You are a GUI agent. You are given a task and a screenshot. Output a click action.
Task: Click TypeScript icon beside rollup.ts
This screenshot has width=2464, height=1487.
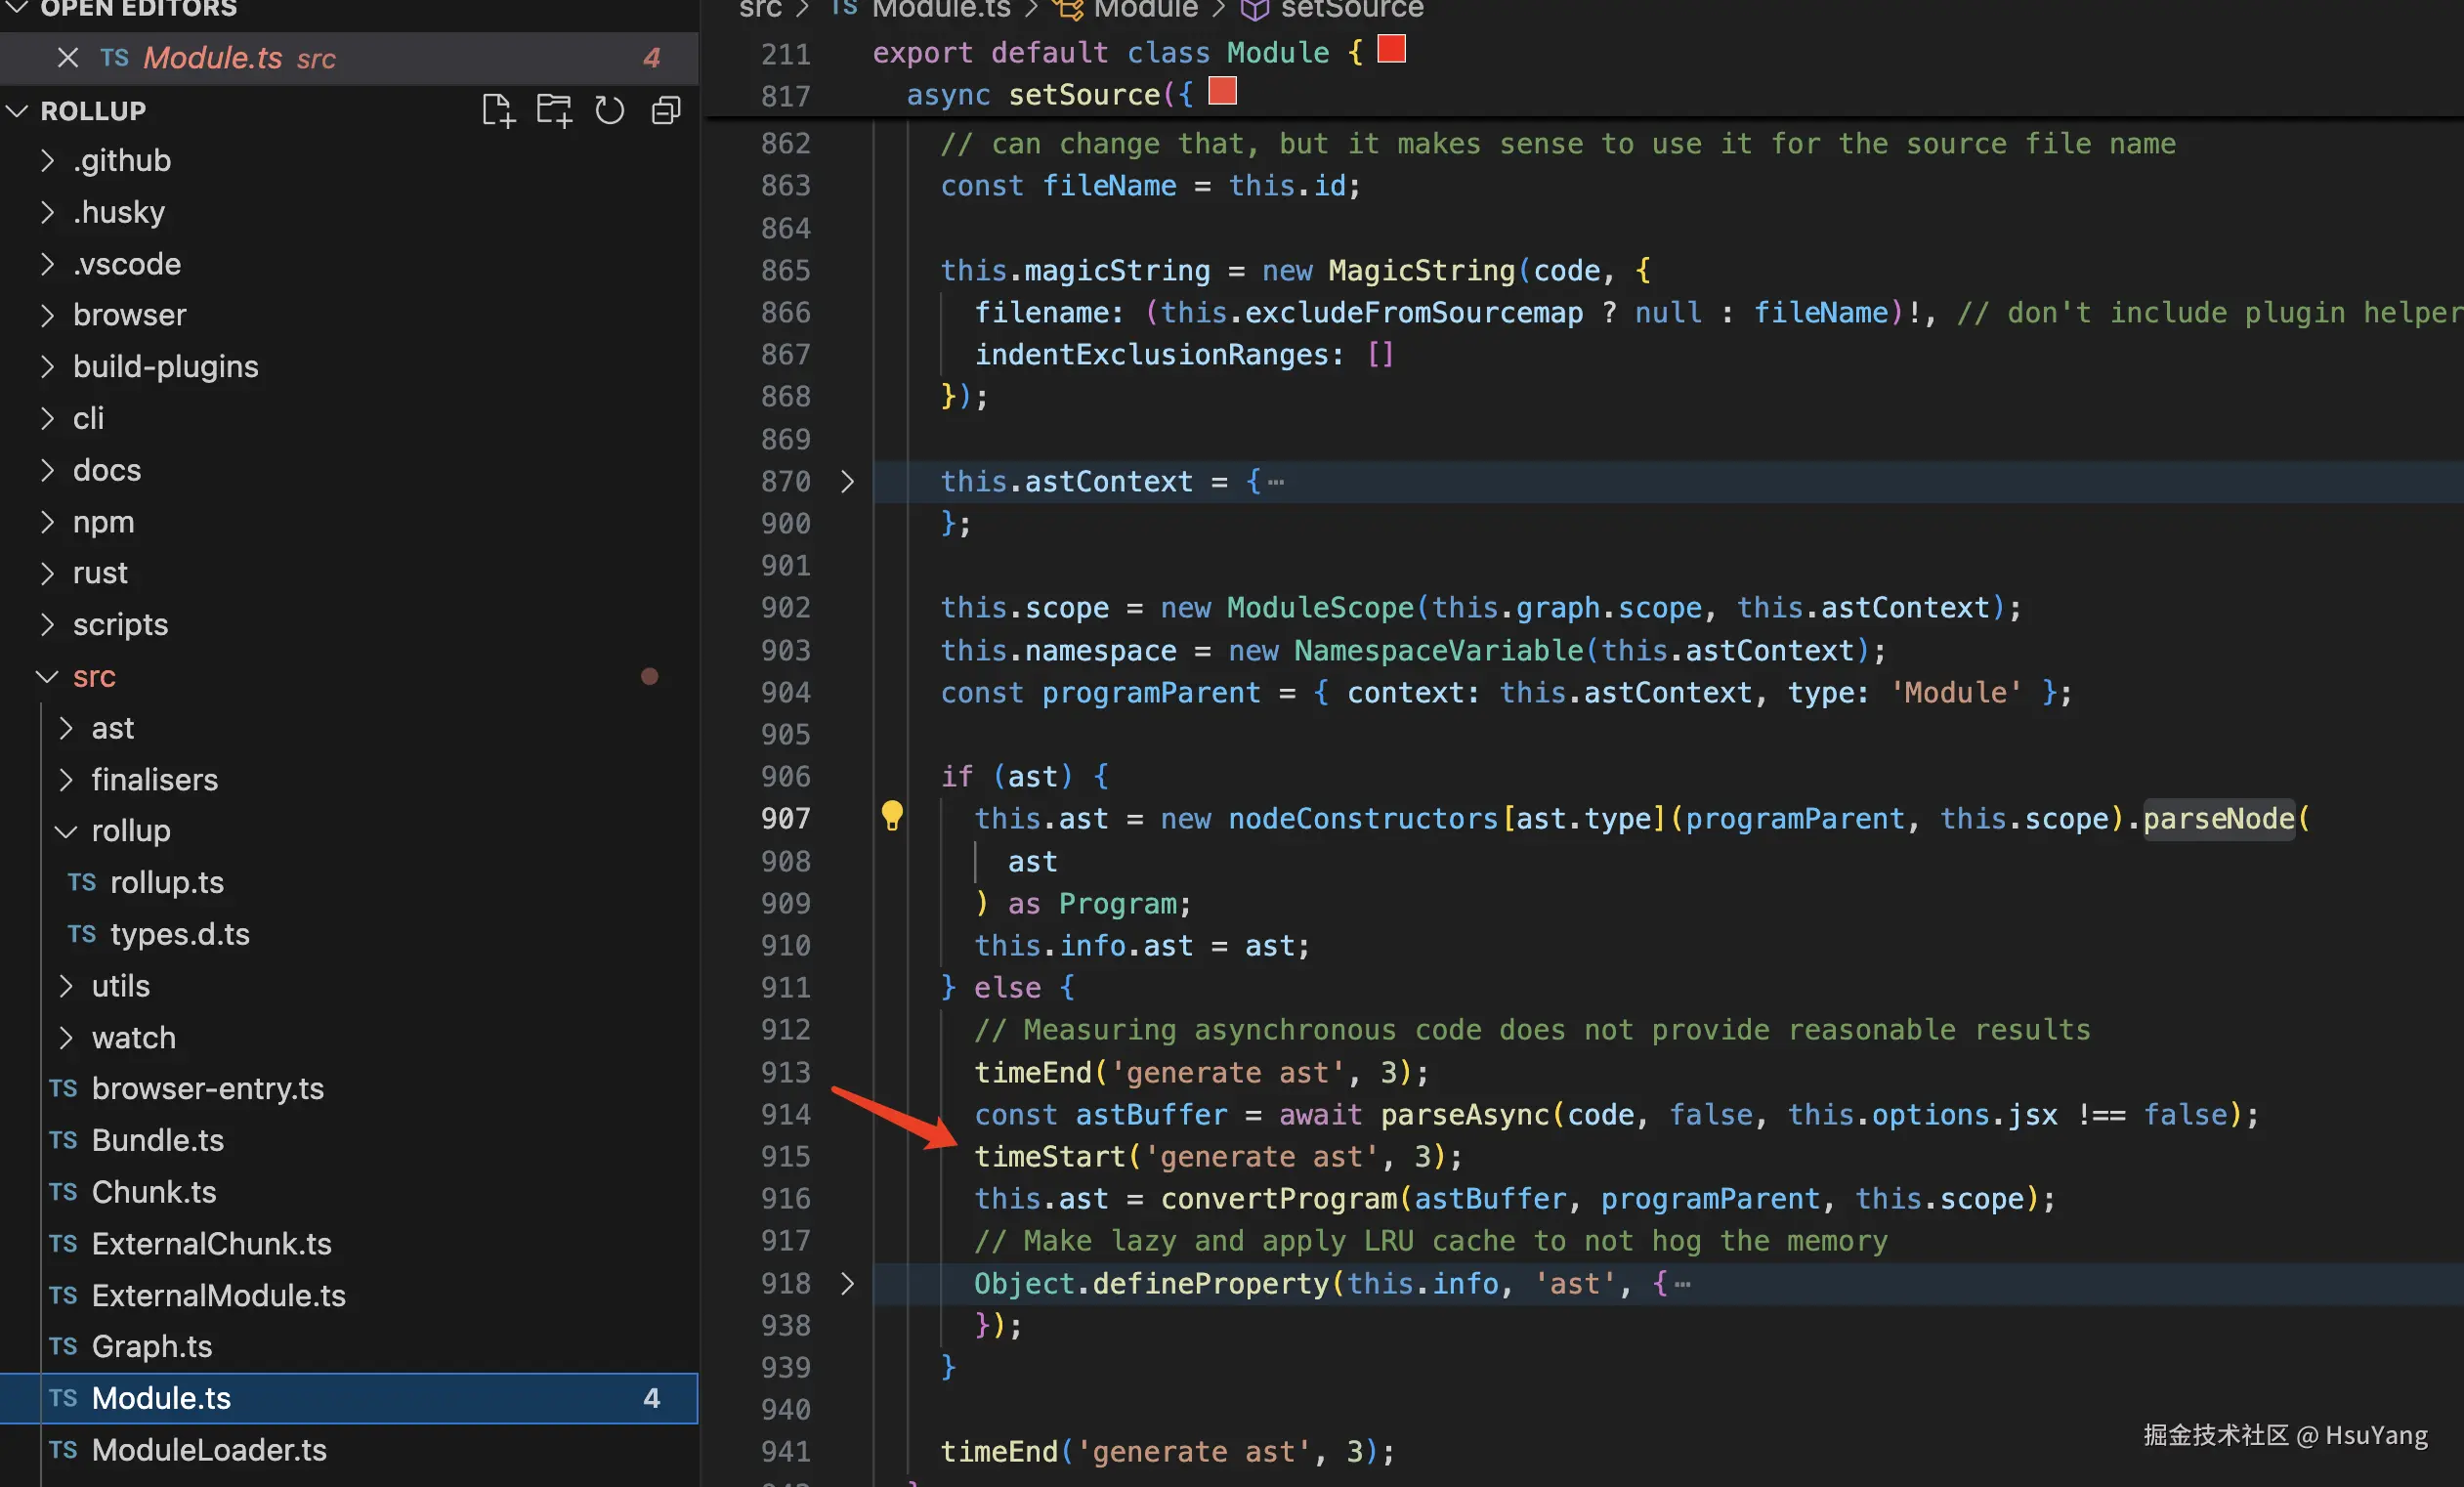[x=82, y=882]
